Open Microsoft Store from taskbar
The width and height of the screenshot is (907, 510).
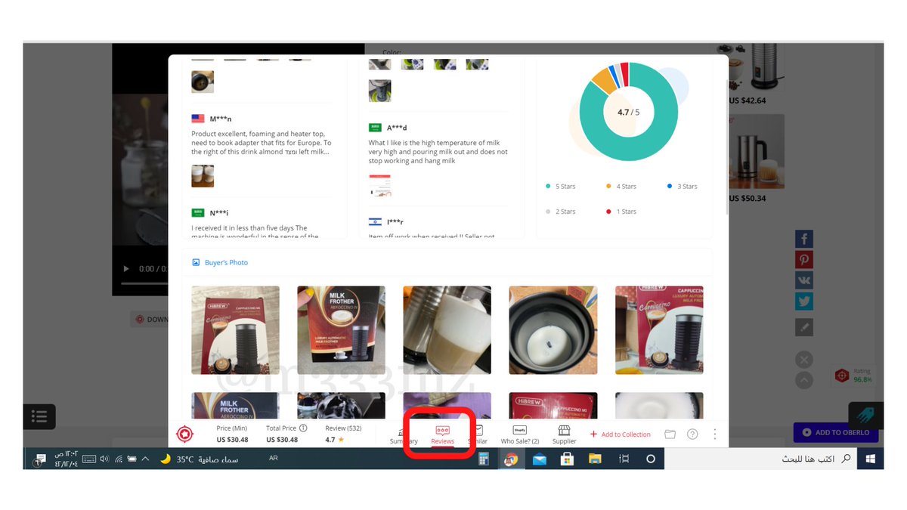[567, 459]
